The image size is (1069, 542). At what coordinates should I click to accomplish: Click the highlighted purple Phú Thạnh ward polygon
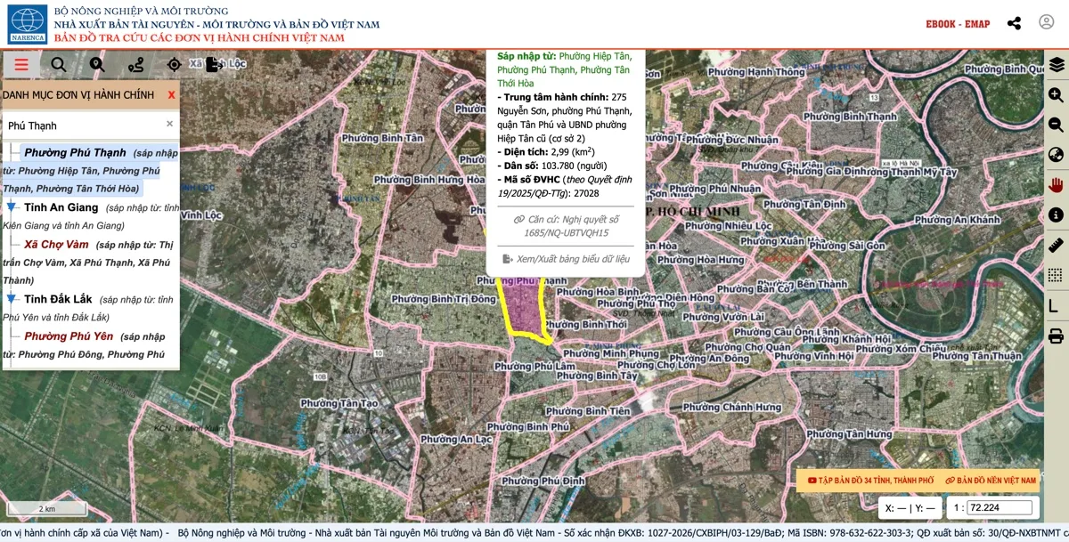(x=524, y=307)
